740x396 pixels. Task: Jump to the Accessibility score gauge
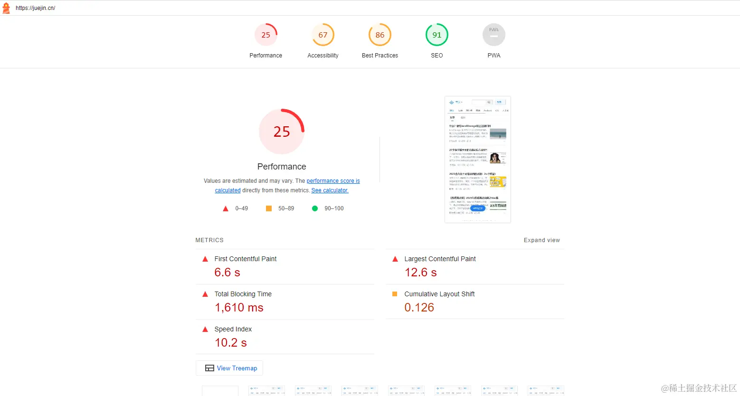[323, 35]
